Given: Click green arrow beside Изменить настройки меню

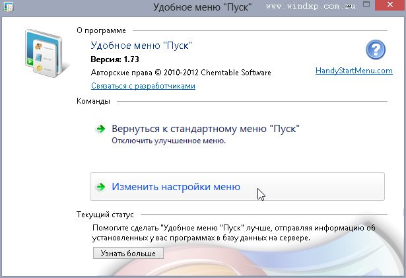Looking at the screenshot, I should (x=100, y=186).
